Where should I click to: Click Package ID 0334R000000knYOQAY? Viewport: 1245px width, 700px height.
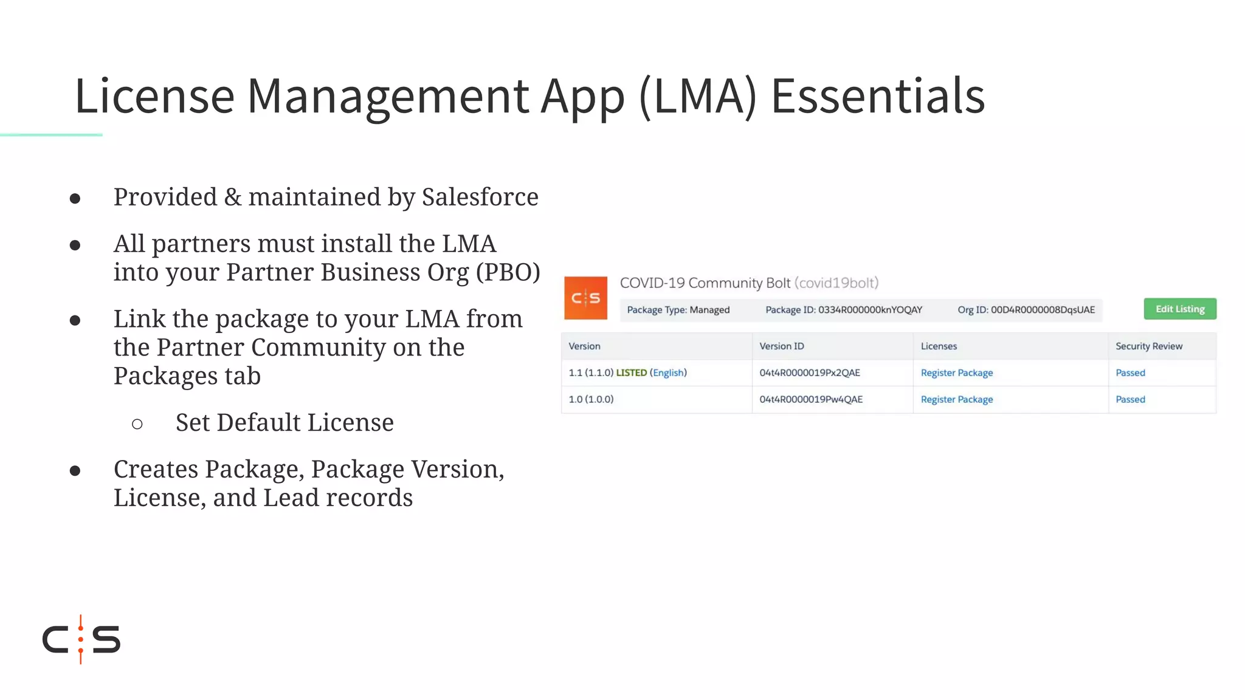[844, 310]
